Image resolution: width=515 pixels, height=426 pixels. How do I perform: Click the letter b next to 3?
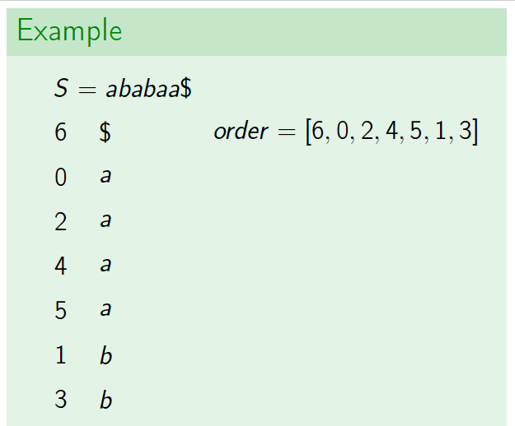105,400
